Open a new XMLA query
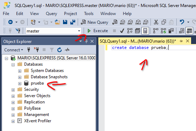 tap(138, 22)
